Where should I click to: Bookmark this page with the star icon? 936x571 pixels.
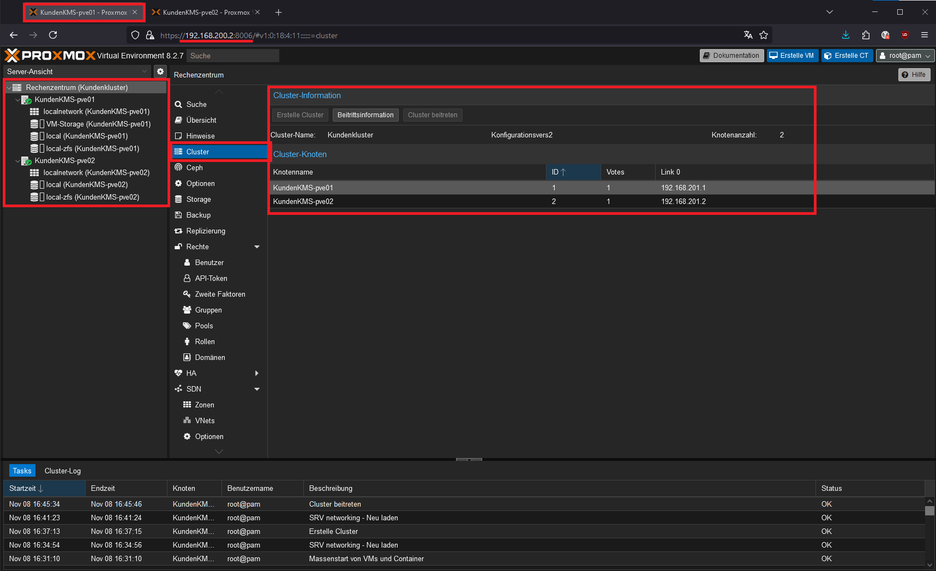click(764, 35)
